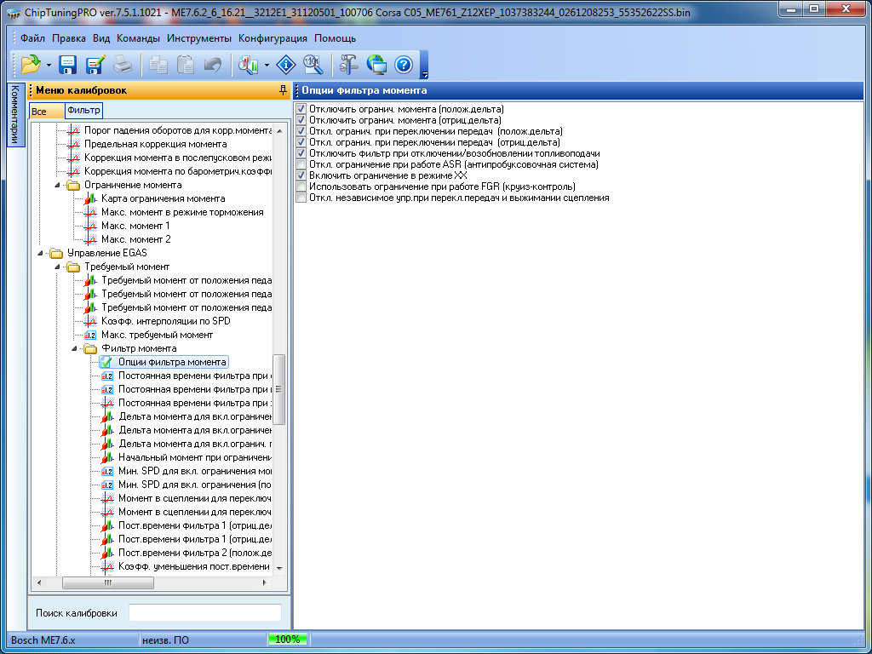Image resolution: width=872 pixels, height=654 pixels.
Task: Collapse the 'Управление EGAS' tree folder
Action: click(x=41, y=253)
